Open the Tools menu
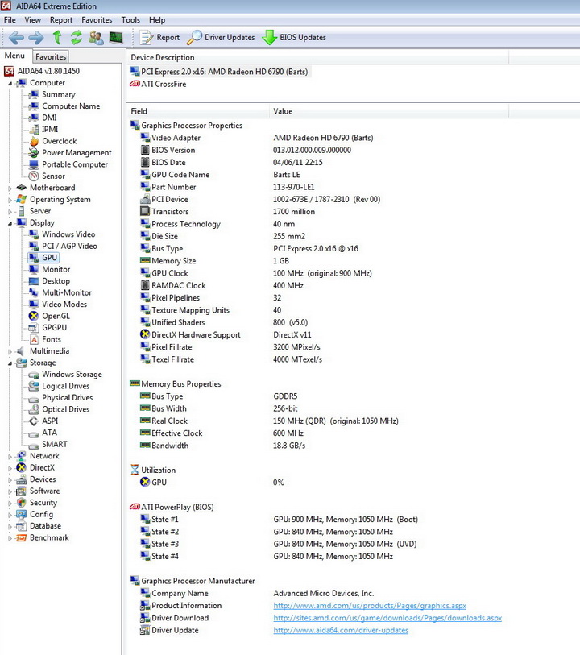 pos(130,19)
